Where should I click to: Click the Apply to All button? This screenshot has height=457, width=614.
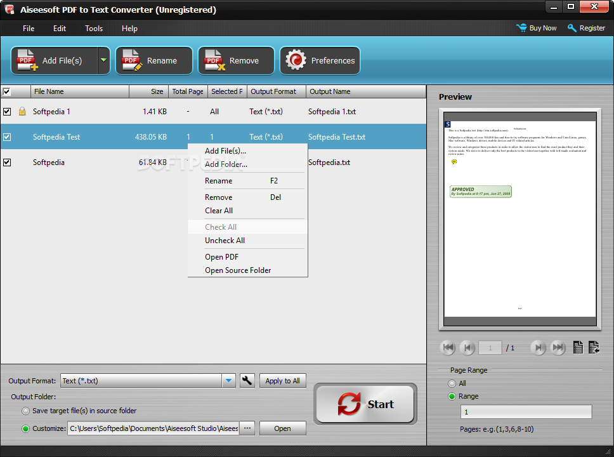click(x=283, y=381)
